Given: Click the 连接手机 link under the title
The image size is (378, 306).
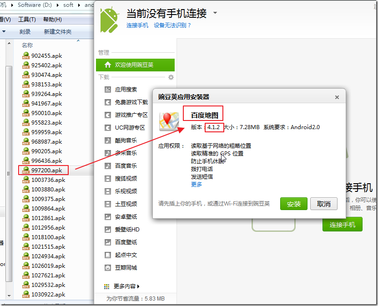Looking at the screenshot, I should (137, 25).
